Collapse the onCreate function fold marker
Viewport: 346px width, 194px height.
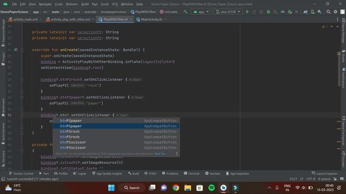[22, 50]
